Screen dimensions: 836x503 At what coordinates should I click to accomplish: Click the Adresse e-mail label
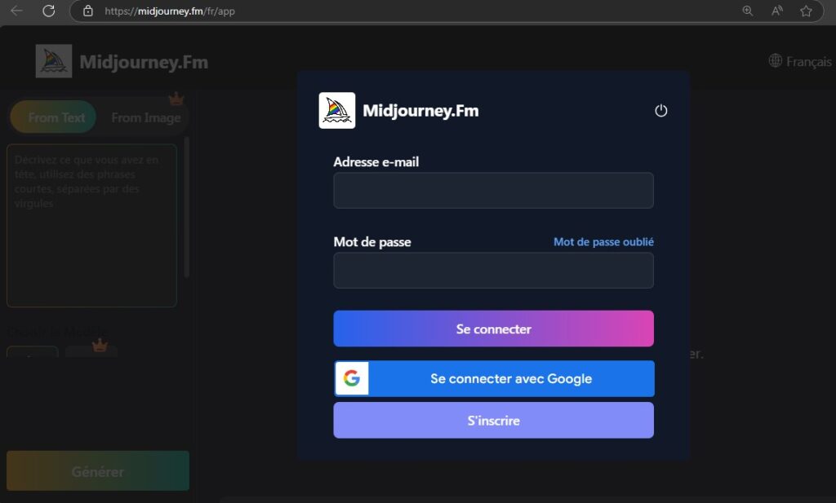[x=376, y=161]
